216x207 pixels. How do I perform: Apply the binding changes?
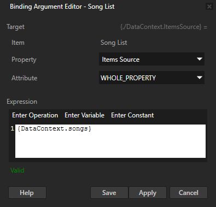(x=148, y=192)
